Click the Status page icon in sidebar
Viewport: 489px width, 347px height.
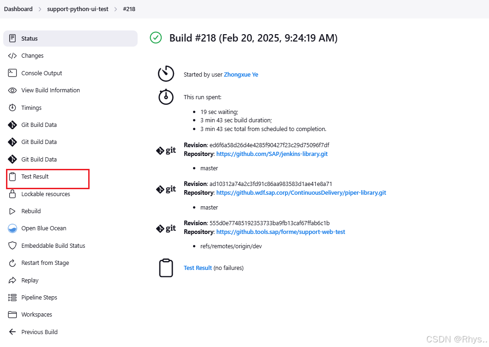tap(12, 38)
